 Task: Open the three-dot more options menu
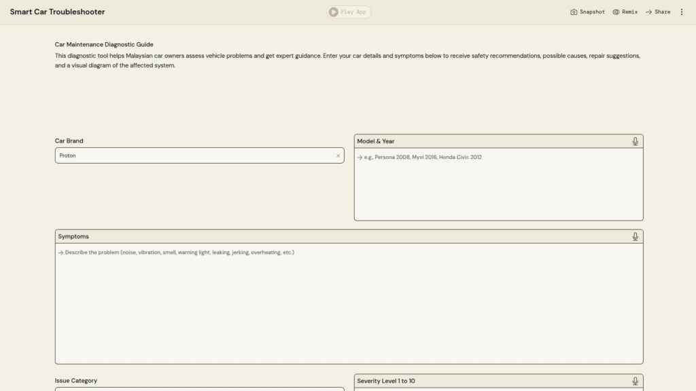pyautogui.click(x=682, y=12)
